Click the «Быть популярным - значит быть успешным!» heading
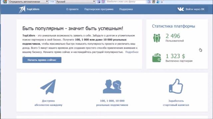Screen dimensions: 213x119 [x=73, y=28]
